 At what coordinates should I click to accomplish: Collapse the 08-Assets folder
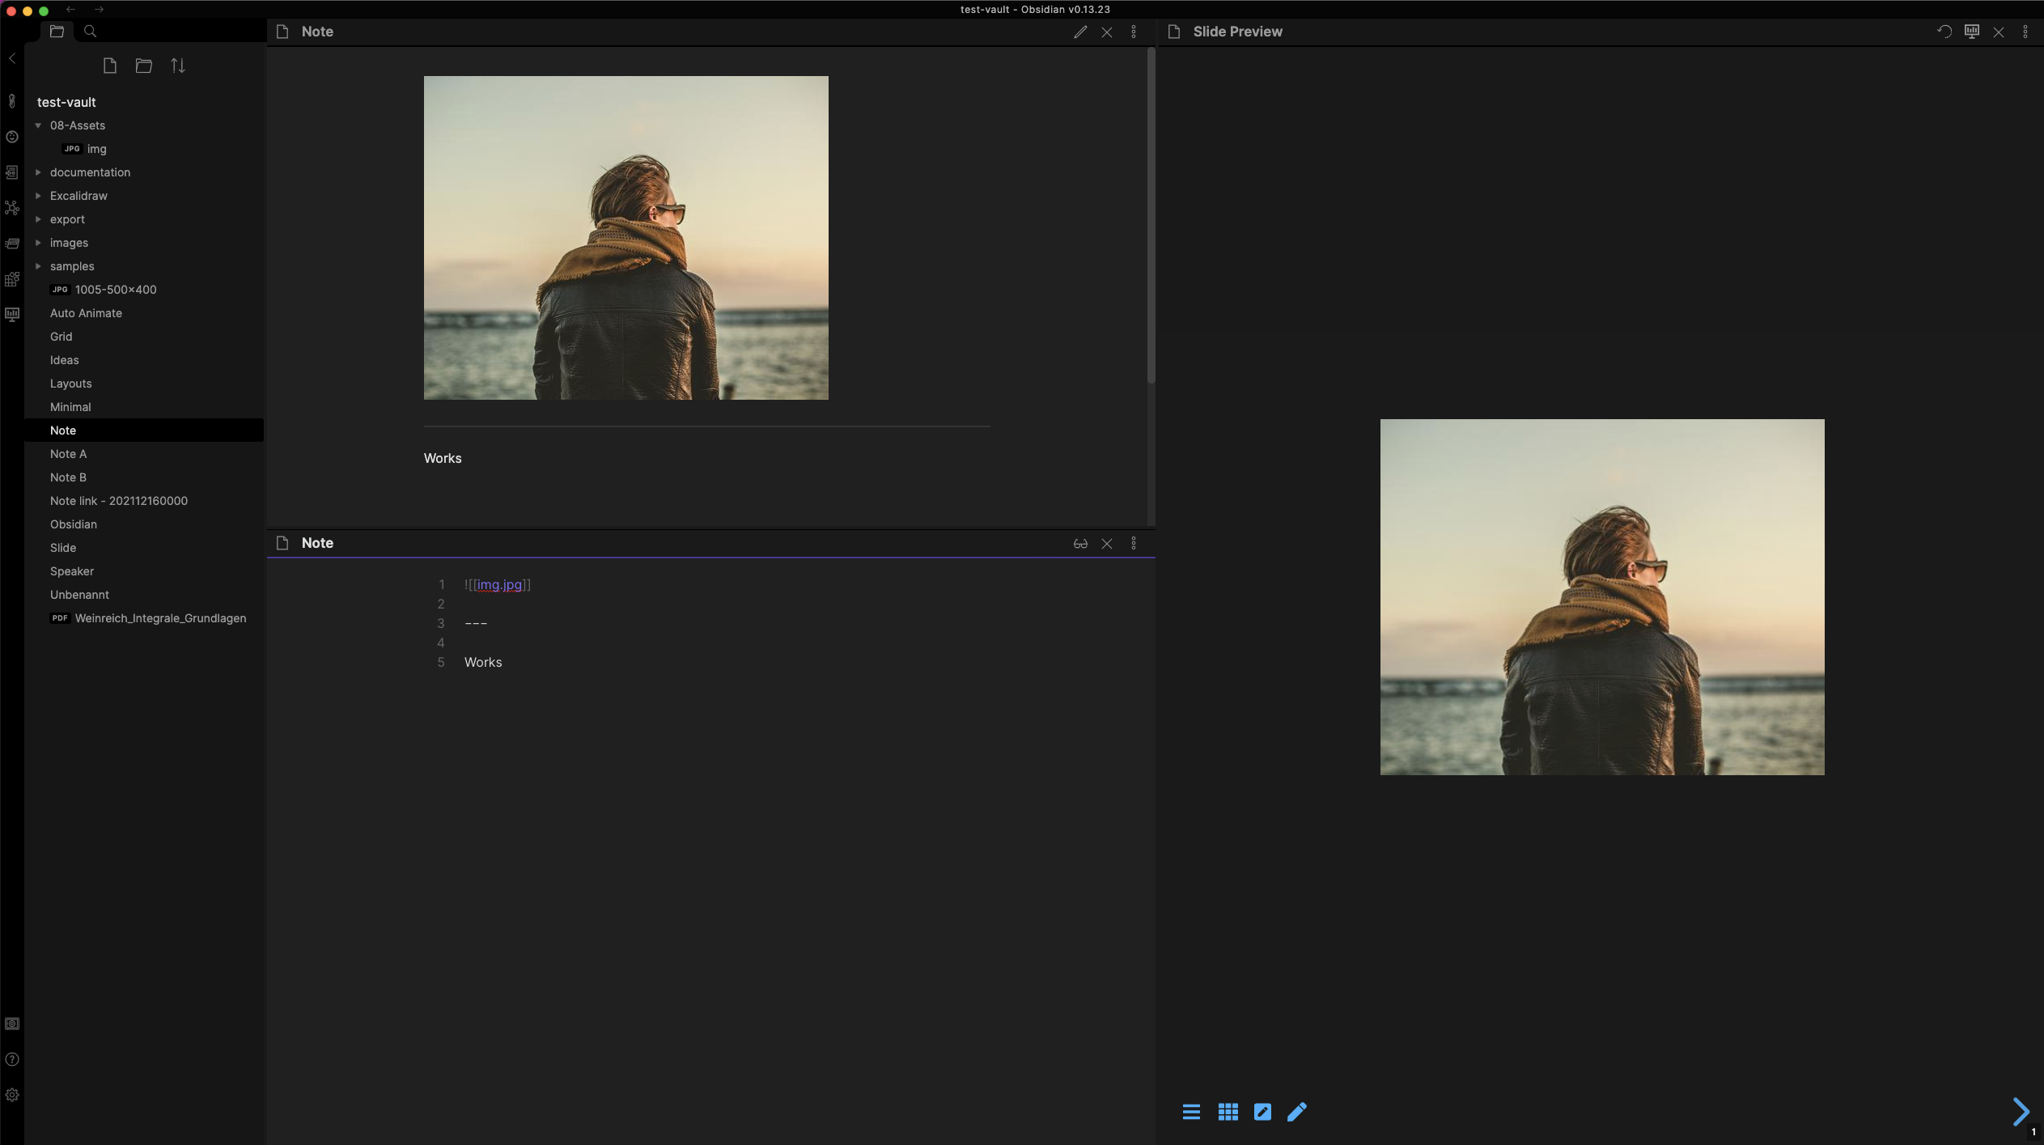[x=37, y=125]
